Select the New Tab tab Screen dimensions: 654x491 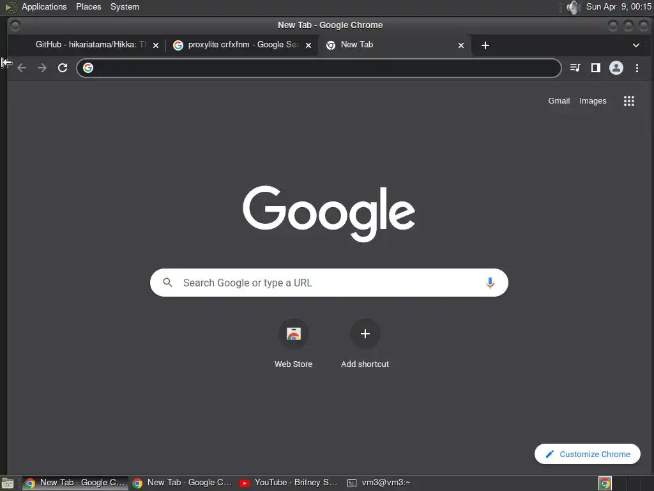pos(394,45)
